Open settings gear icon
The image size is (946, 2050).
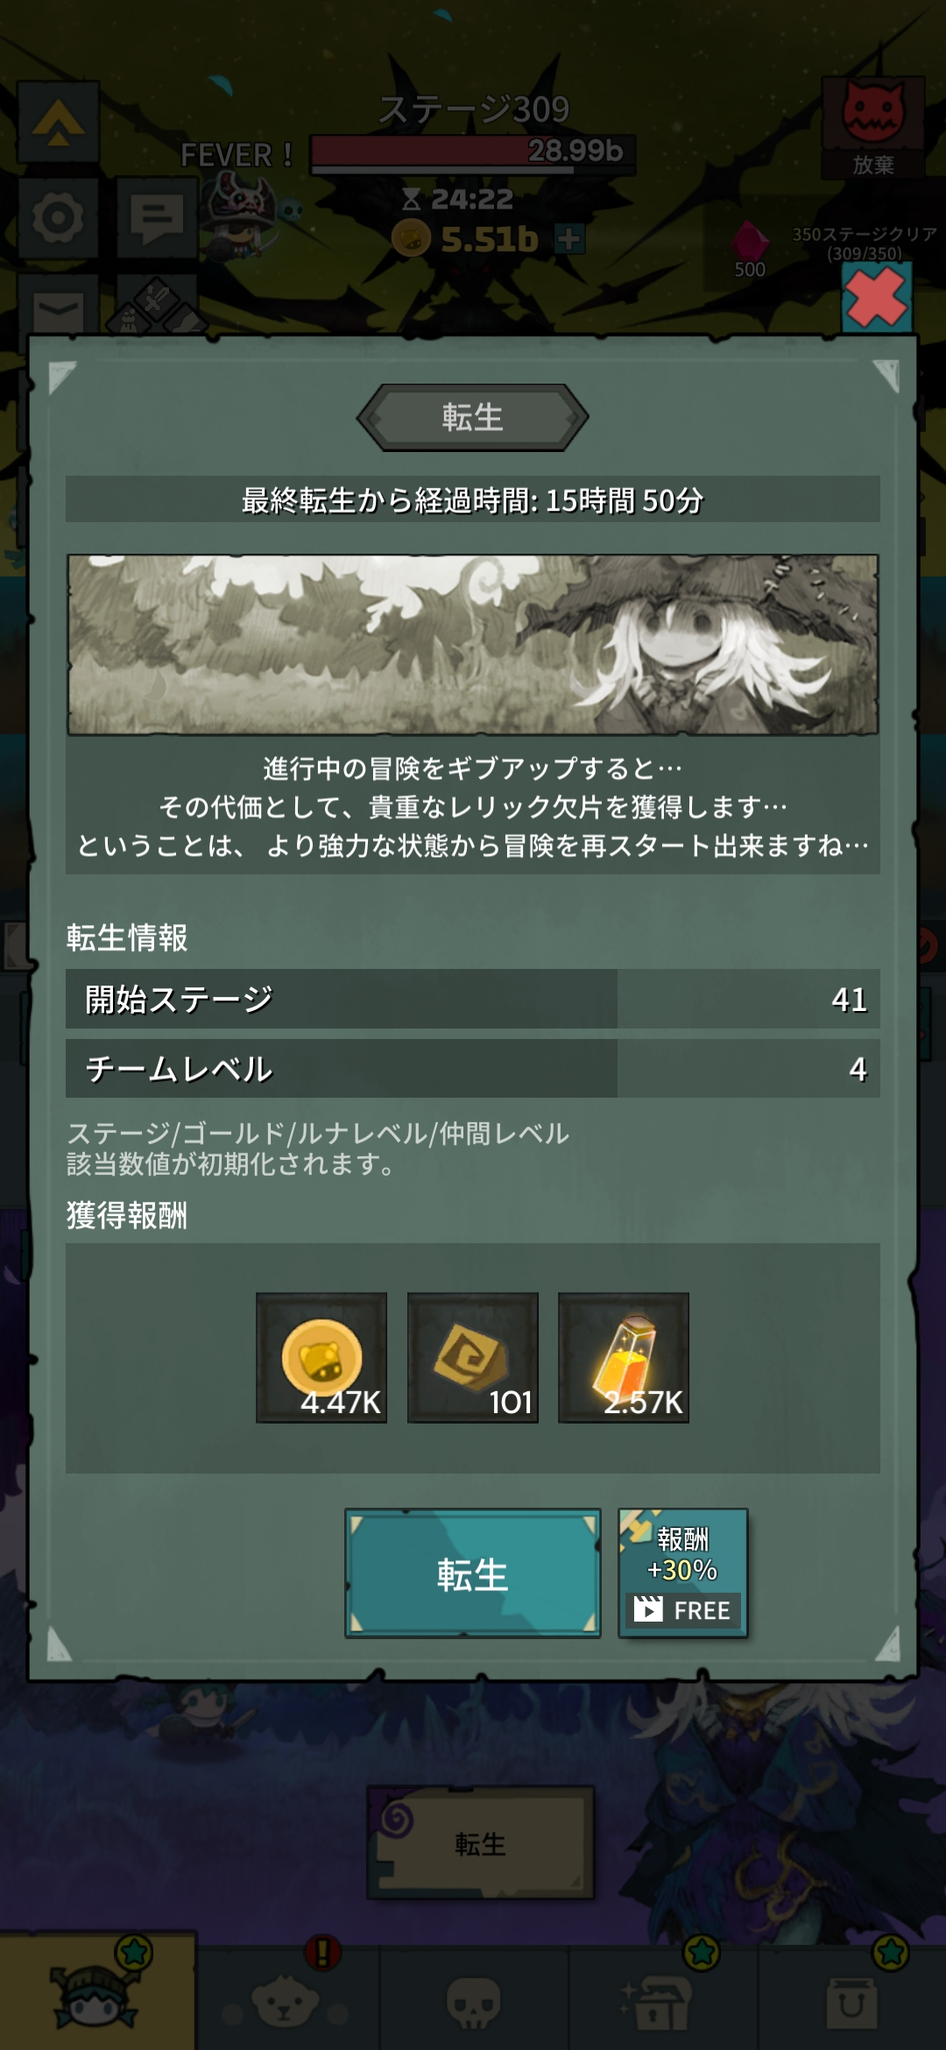pyautogui.click(x=59, y=217)
